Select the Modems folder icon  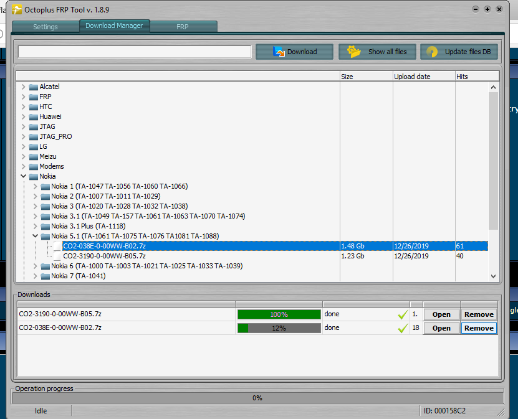point(34,167)
